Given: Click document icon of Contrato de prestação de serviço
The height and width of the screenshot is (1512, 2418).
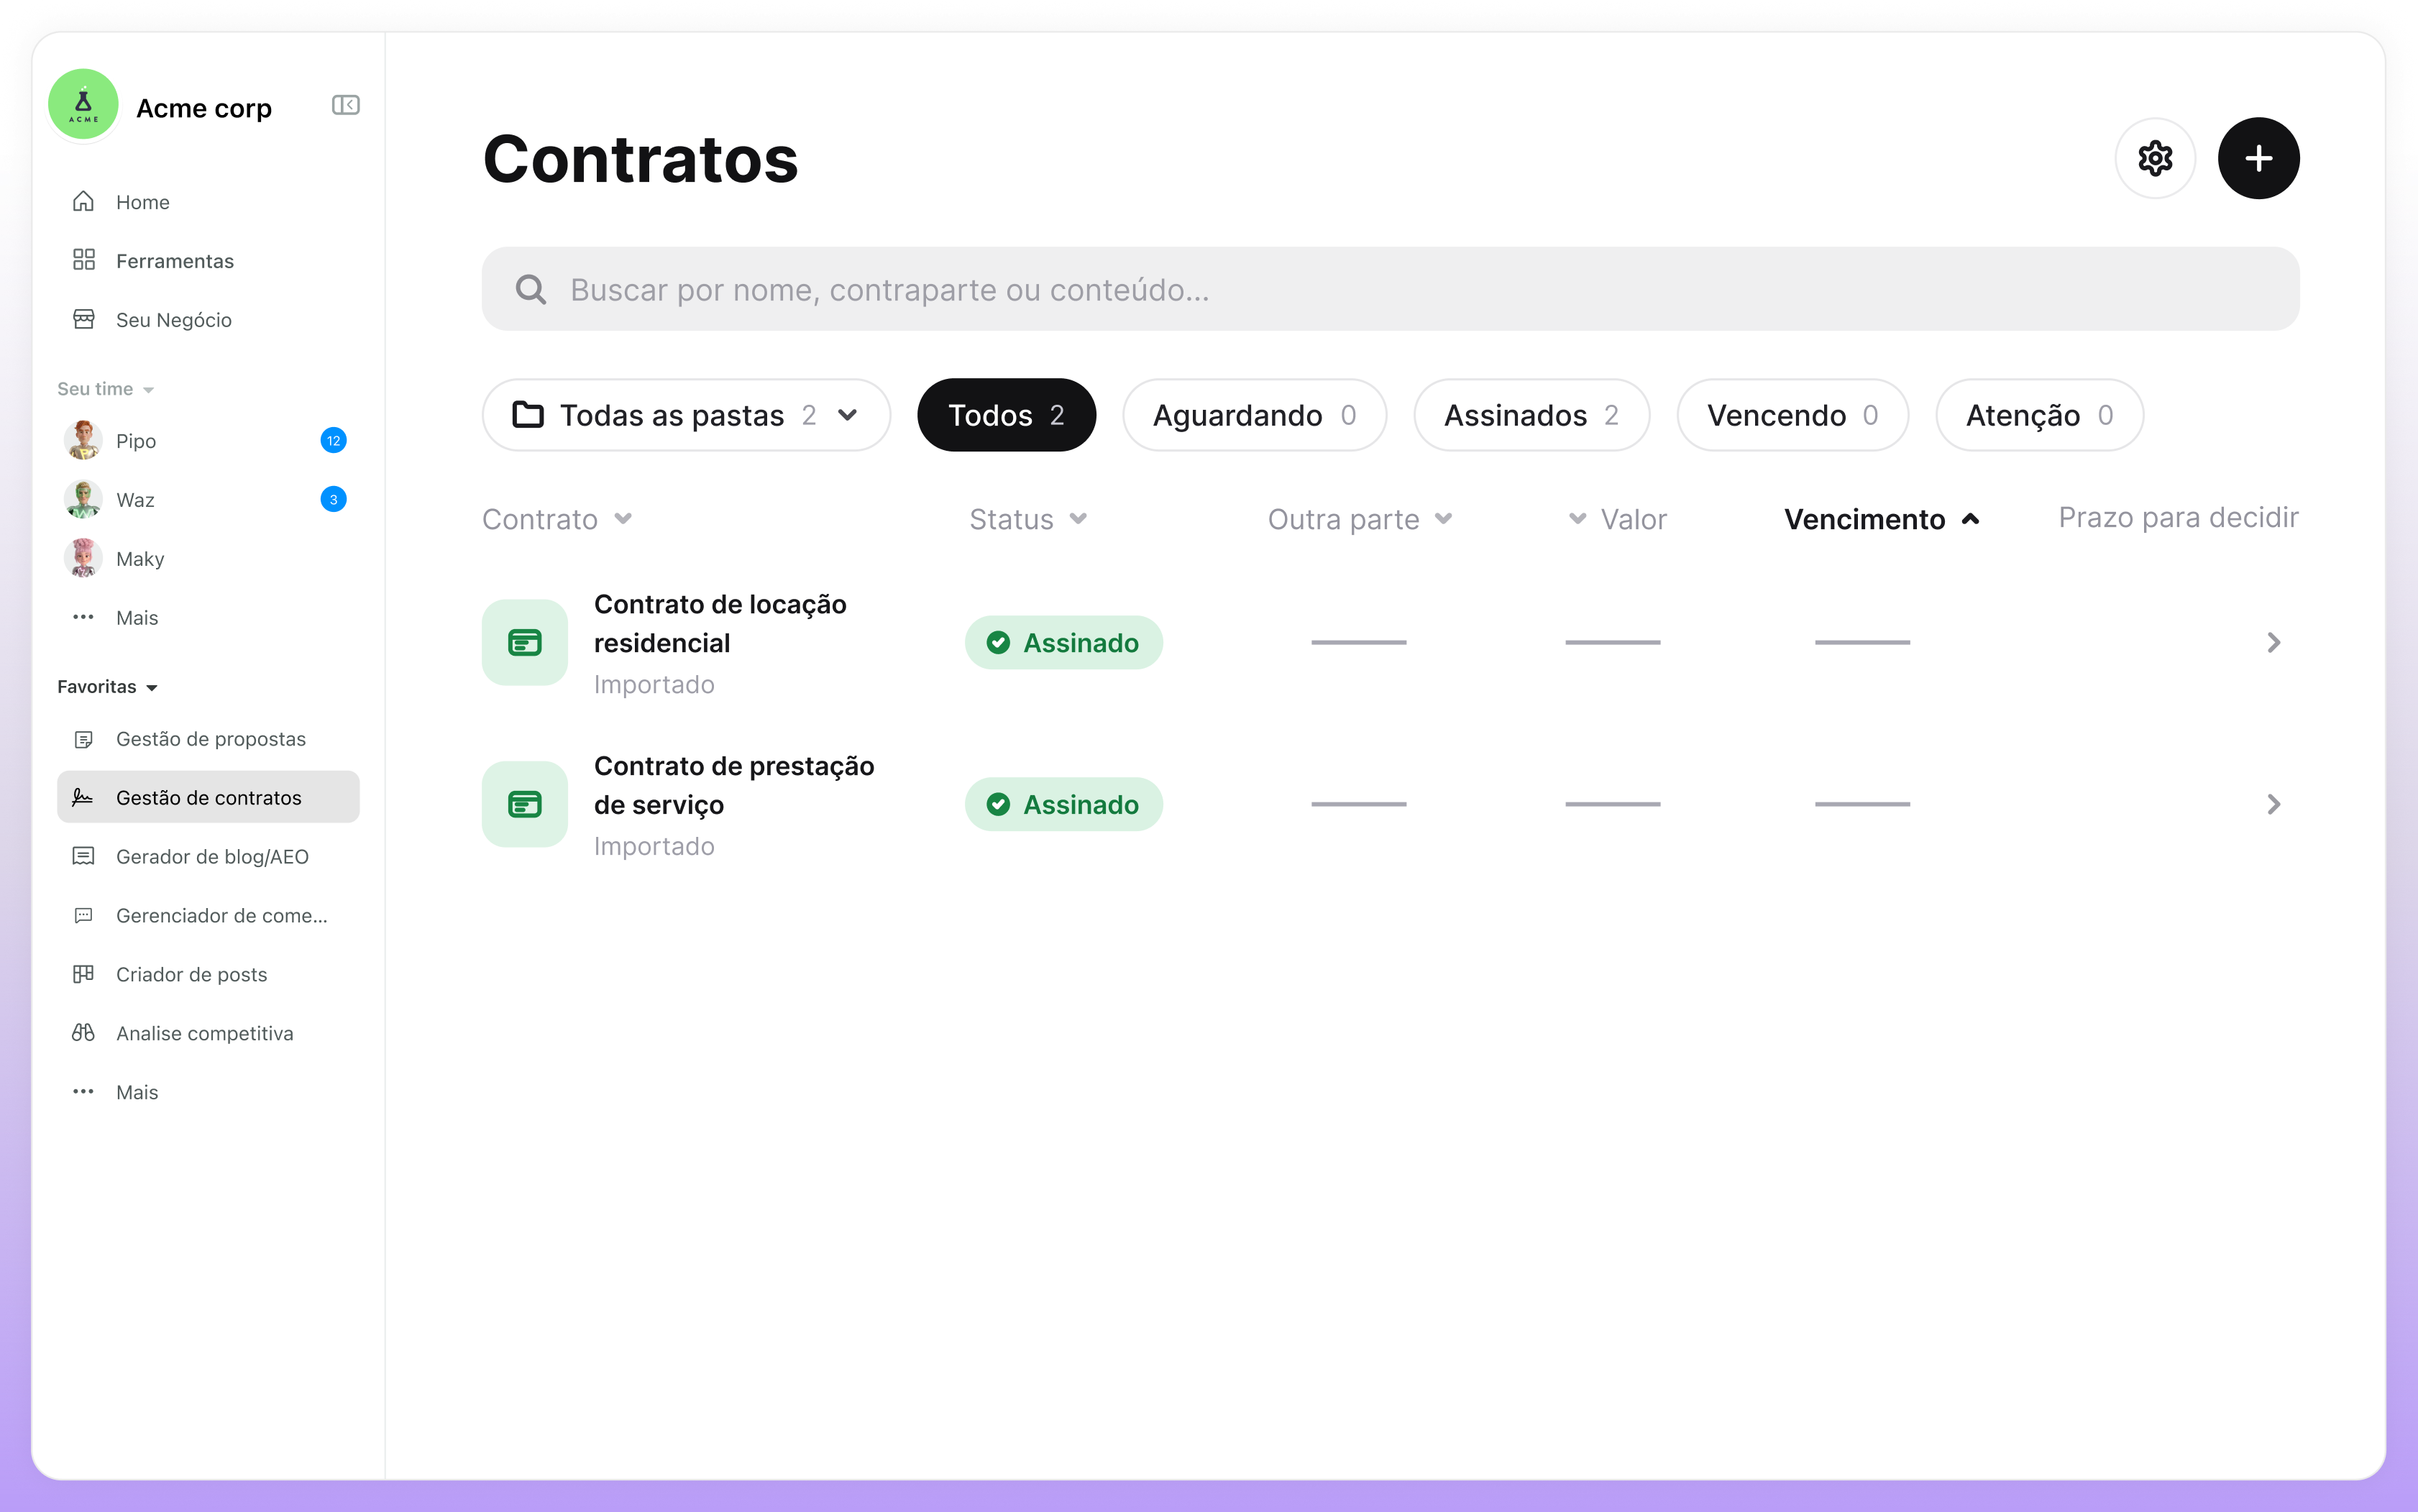Looking at the screenshot, I should [x=525, y=804].
